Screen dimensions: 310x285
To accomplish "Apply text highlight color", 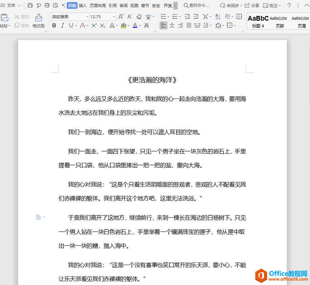I will pos(124,26).
